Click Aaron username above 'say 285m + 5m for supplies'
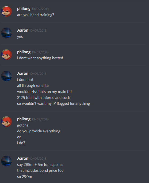Screen dimensions: 149x183 (x=23, y=158)
